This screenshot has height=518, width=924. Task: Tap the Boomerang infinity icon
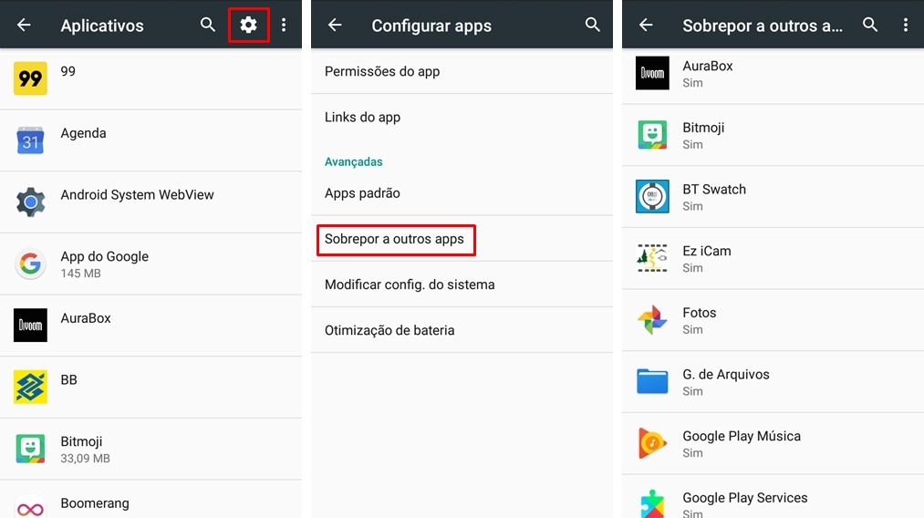coord(30,508)
